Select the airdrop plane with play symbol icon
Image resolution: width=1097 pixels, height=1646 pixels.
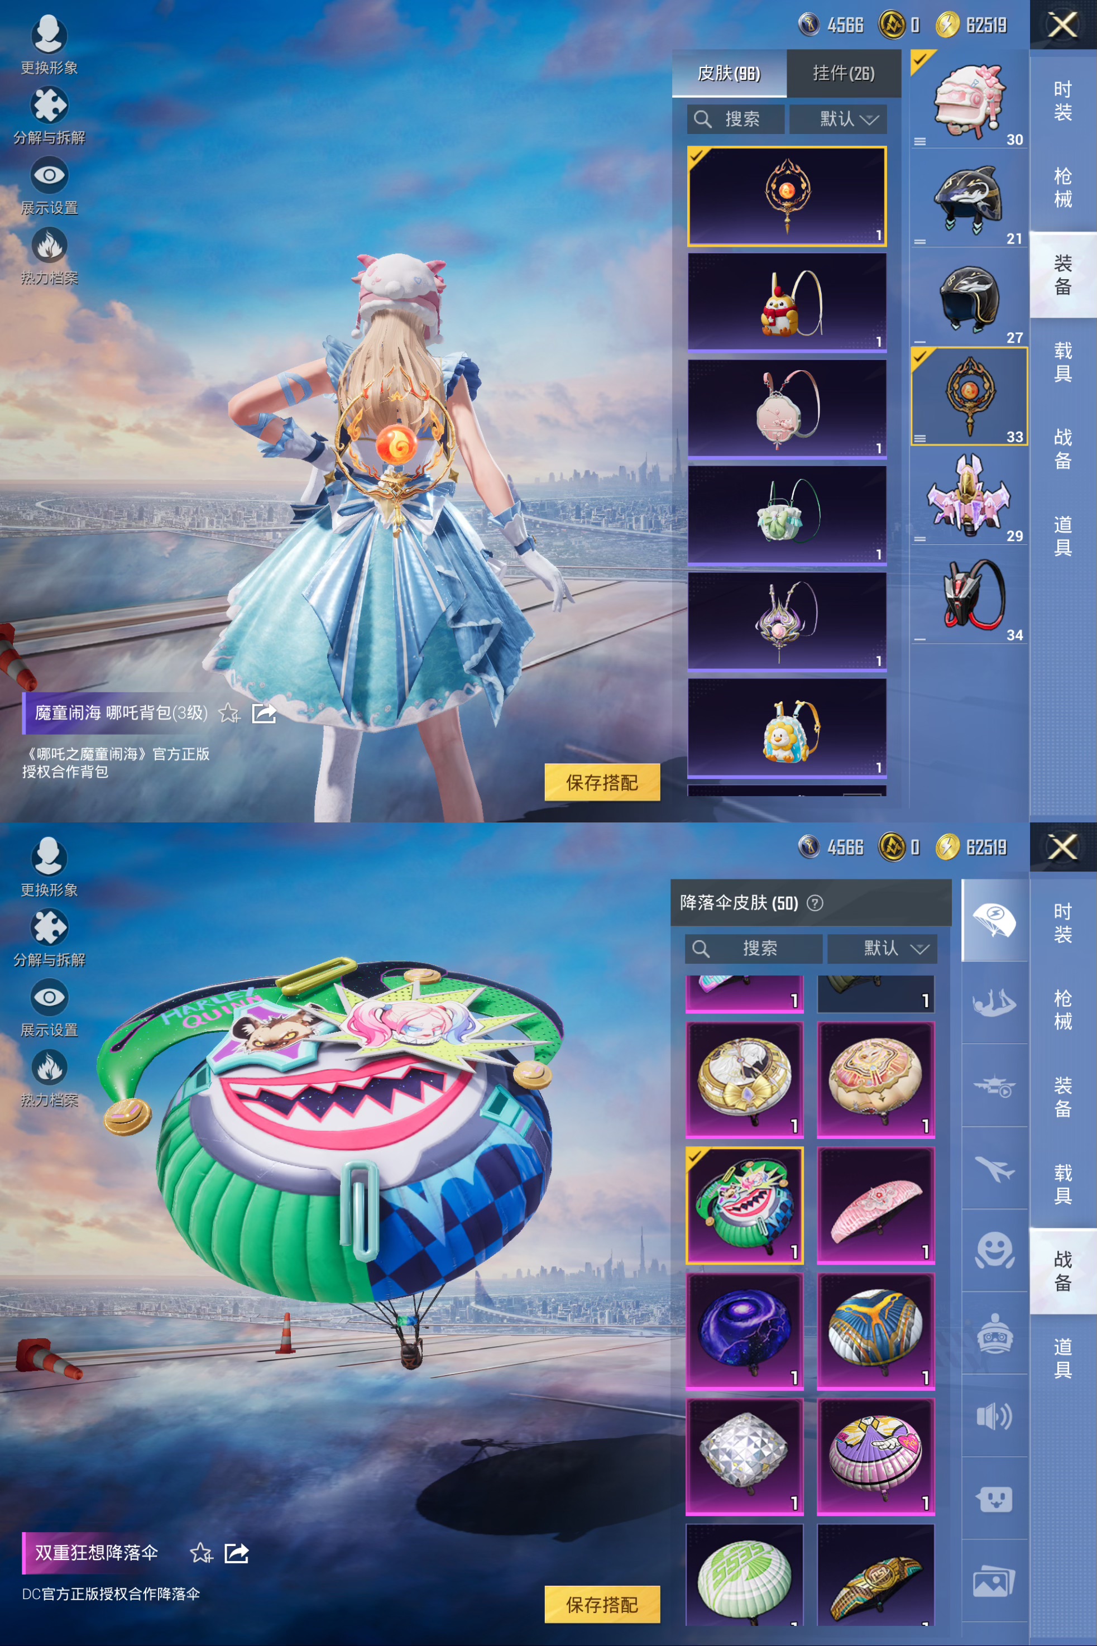coord(995,1085)
